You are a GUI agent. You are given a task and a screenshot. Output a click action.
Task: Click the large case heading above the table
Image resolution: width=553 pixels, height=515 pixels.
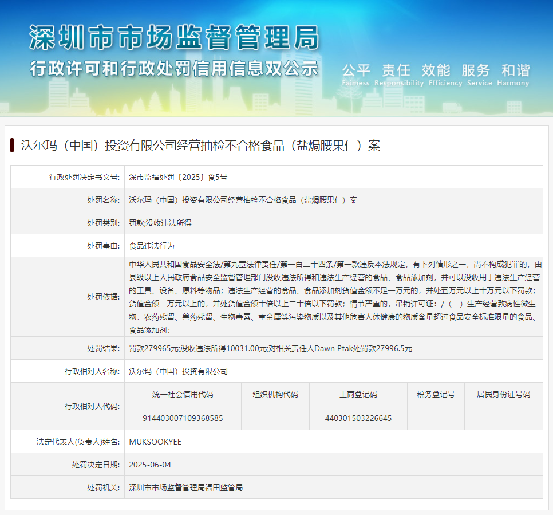click(x=200, y=146)
